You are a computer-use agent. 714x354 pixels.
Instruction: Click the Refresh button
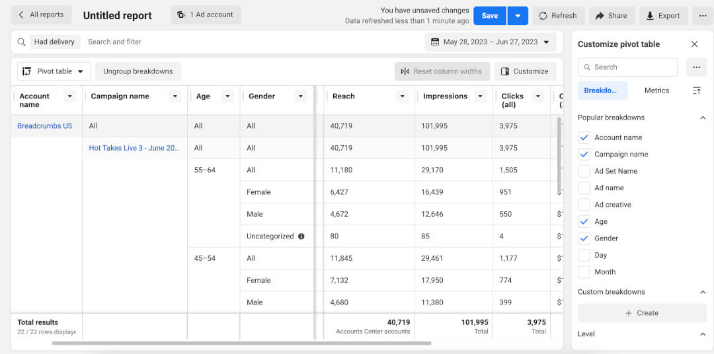coord(557,16)
